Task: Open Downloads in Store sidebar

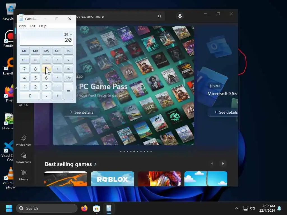Action: click(24, 158)
